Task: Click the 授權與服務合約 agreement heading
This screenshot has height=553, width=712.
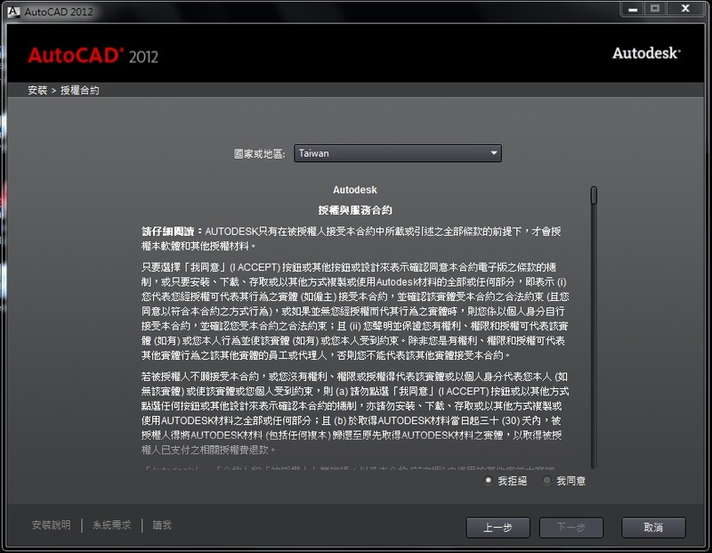Action: pos(355,210)
